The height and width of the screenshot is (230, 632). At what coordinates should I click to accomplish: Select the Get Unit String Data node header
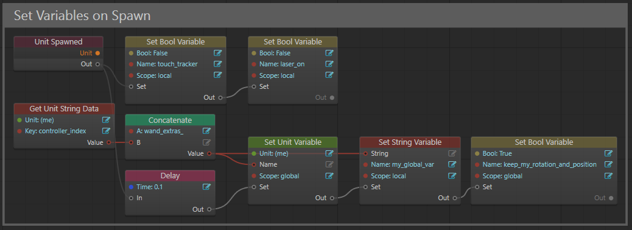click(x=64, y=109)
